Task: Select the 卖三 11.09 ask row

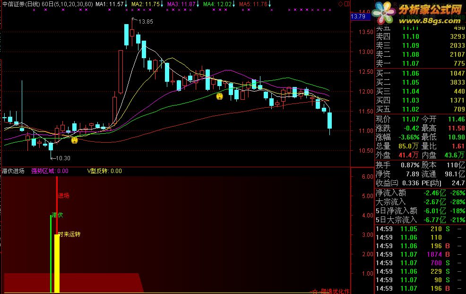Action: tap(420, 45)
